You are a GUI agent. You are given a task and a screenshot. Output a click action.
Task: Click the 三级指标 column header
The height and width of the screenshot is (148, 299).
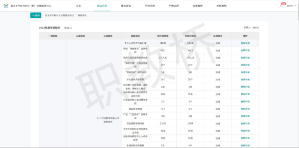pos(108,36)
